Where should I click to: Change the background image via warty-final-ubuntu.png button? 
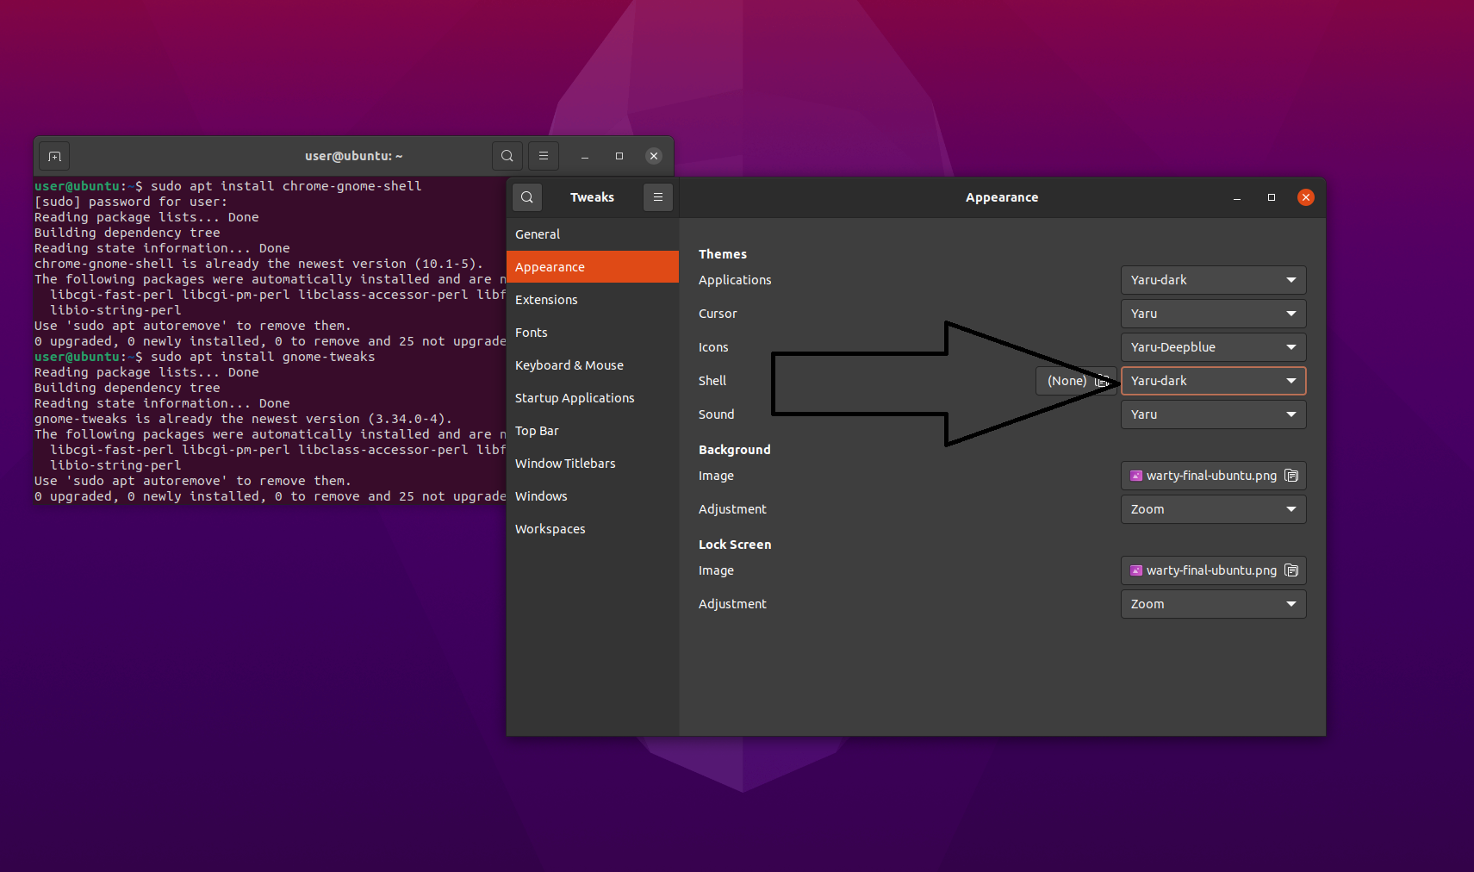pos(1206,475)
